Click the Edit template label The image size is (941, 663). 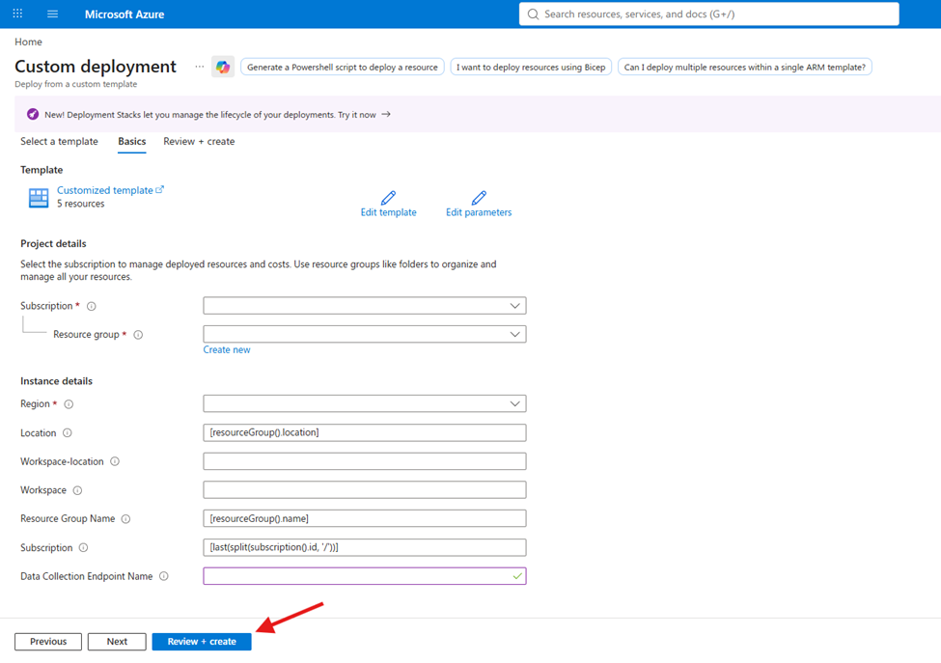pyautogui.click(x=388, y=212)
